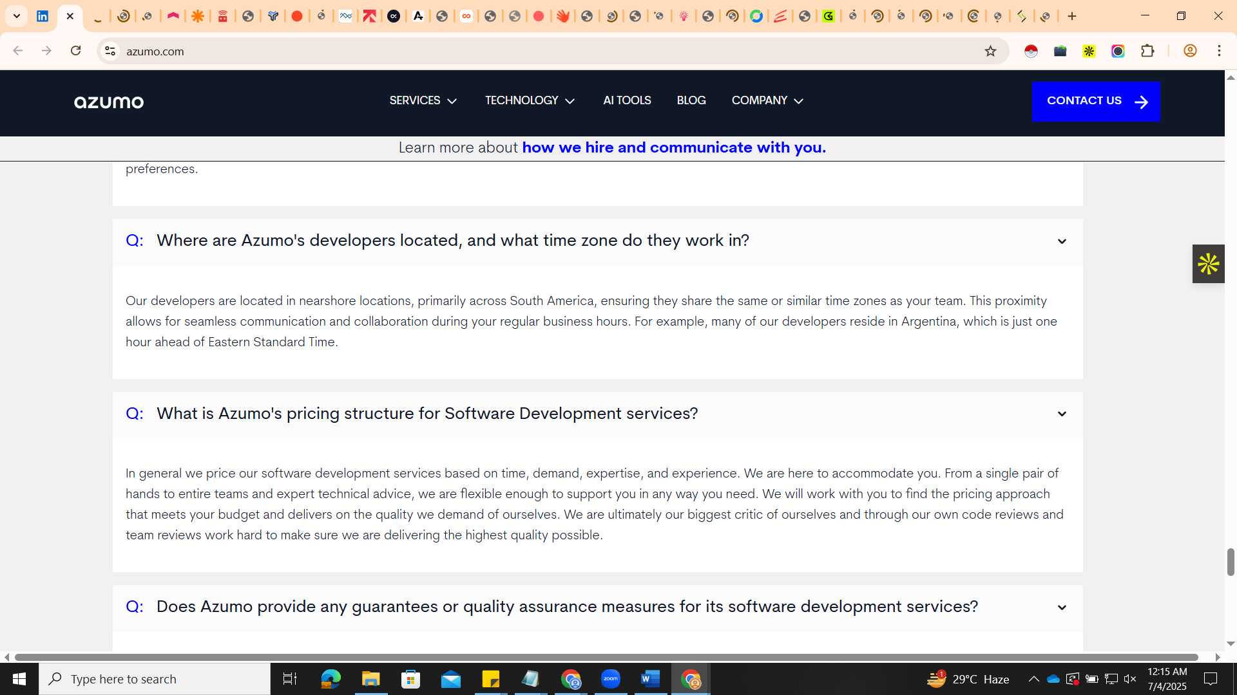This screenshot has width=1237, height=695.
Task: Collapse the guarantees quality assurance question
Action: pyautogui.click(x=1062, y=607)
